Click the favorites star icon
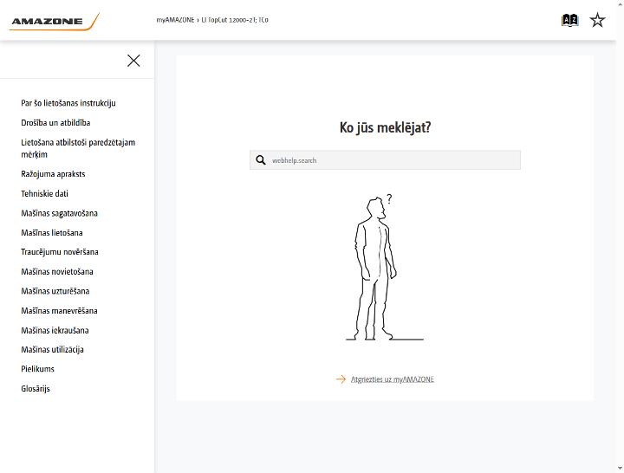Screen dimensions: 624x473 tap(597, 20)
